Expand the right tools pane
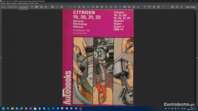This screenshot has height=111, width=198. coord(197,57)
